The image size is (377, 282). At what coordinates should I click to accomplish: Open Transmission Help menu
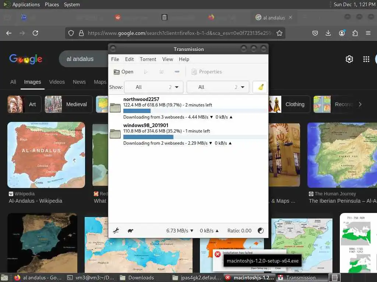184,59
